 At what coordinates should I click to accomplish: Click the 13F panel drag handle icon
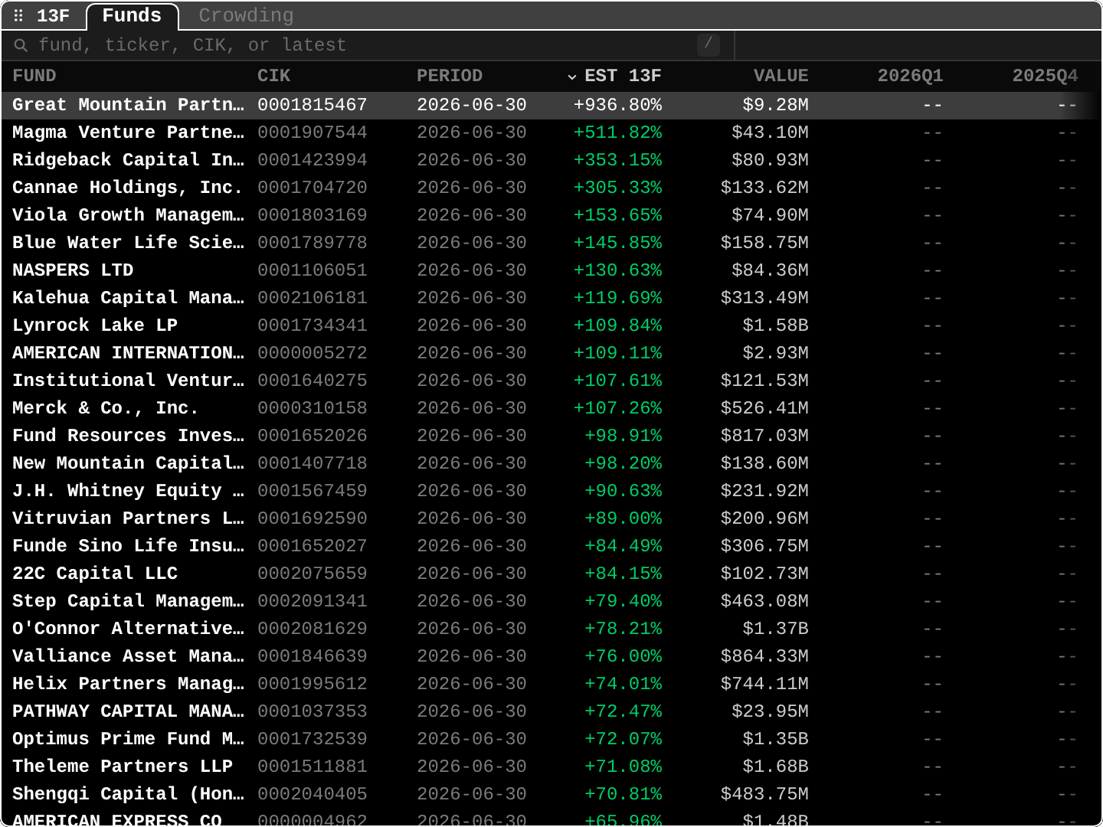[18, 15]
